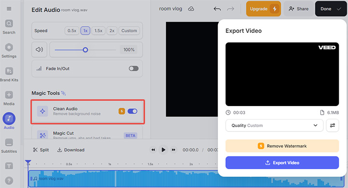Set speed to 0.5x

(x=72, y=30)
